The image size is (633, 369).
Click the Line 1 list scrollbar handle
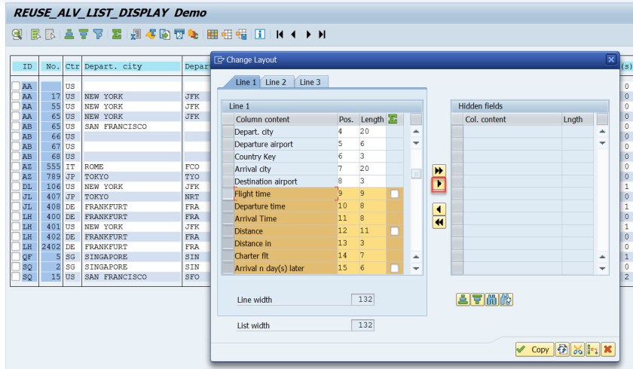point(416,174)
